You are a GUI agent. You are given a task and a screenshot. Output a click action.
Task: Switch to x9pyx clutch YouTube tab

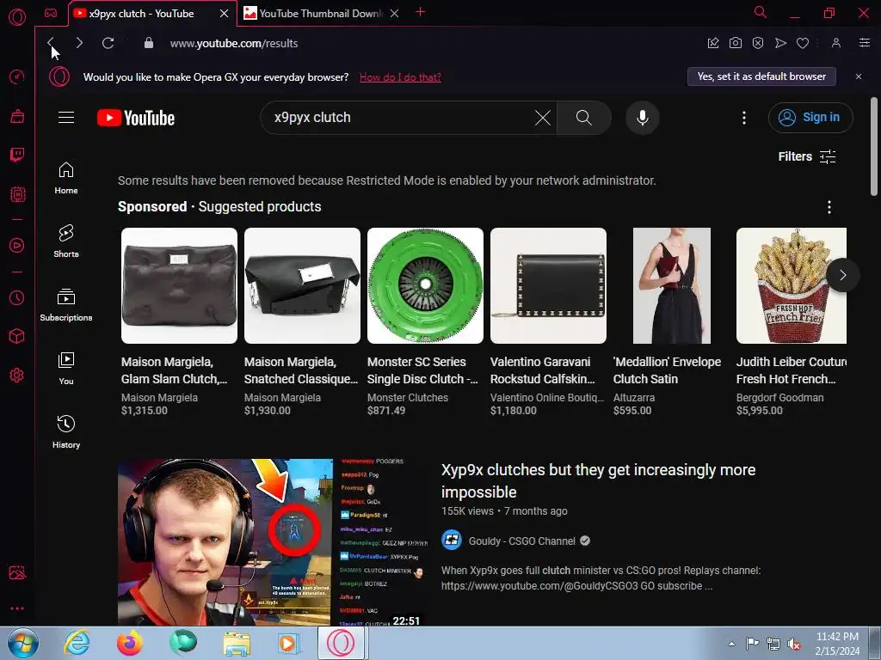(142, 14)
